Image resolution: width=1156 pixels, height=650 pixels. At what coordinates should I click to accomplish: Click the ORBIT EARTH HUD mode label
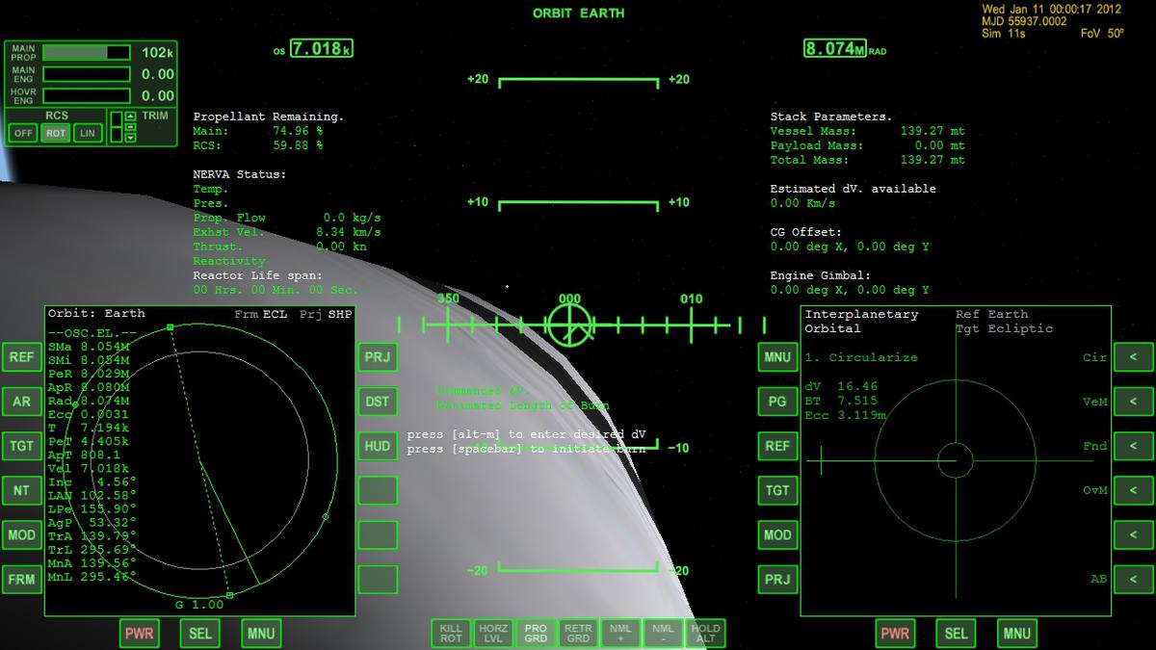pos(578,13)
